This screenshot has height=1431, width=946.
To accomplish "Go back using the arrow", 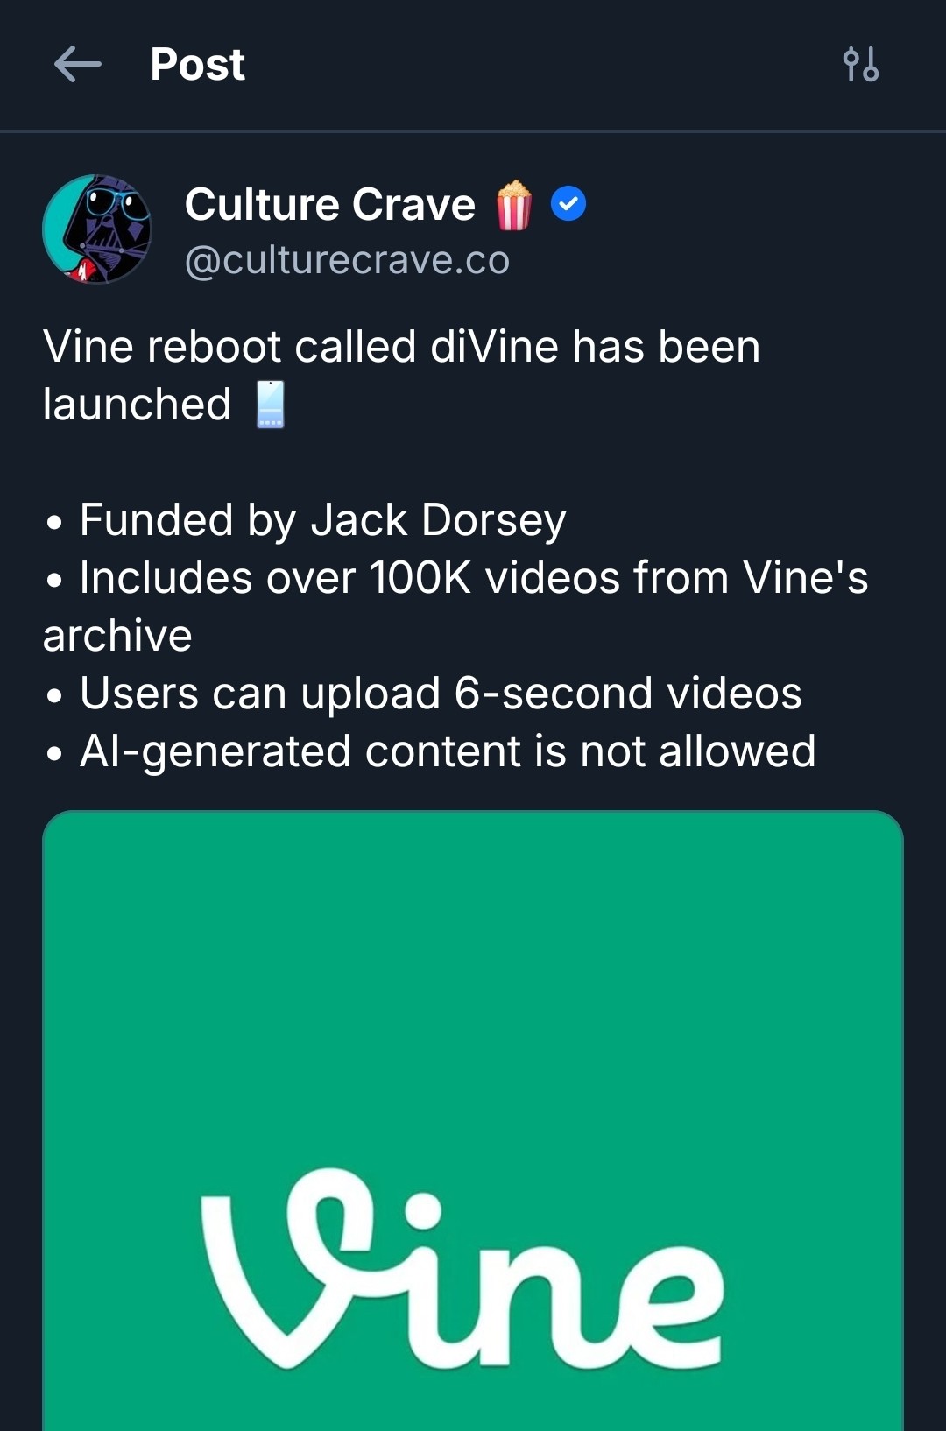I will coord(78,65).
